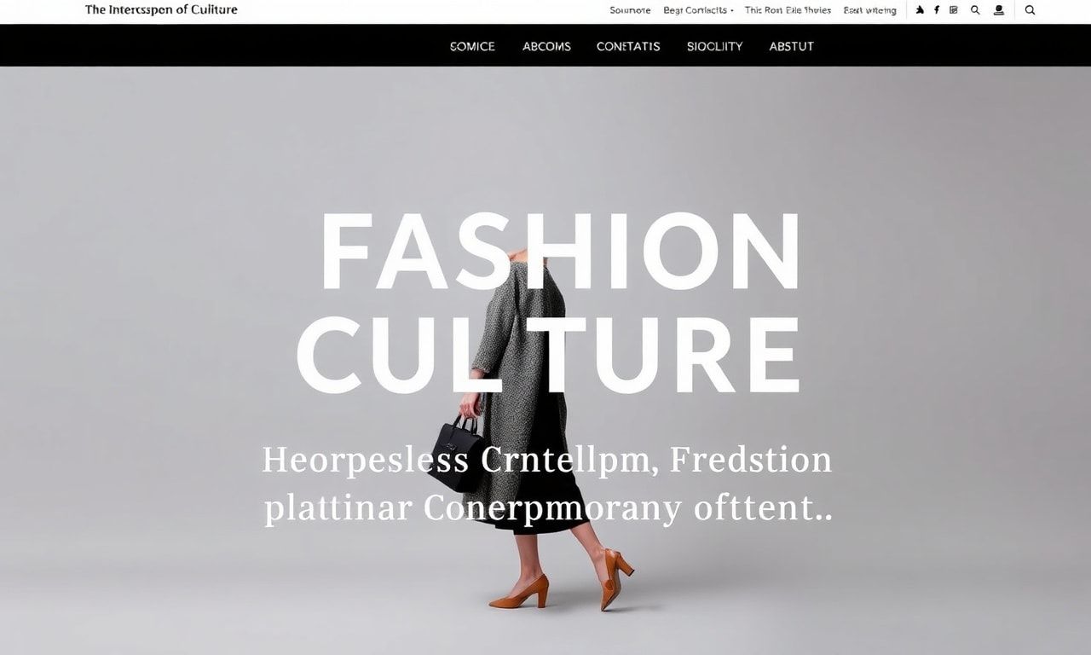Click the hero subtitle text starting Heorpesless
The image size is (1091, 655).
click(547, 484)
